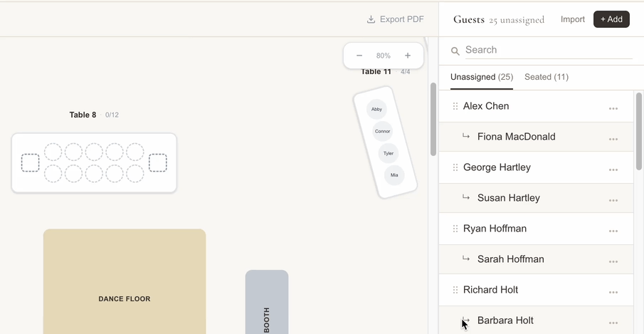Open more options for Alex Chen

(613, 109)
